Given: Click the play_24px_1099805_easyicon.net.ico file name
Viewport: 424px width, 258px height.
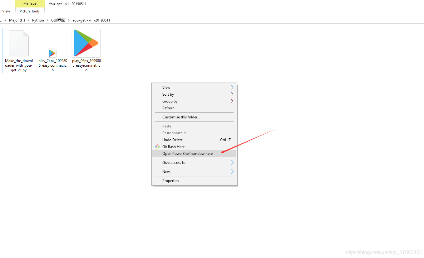Looking at the screenshot, I should pos(52,65).
